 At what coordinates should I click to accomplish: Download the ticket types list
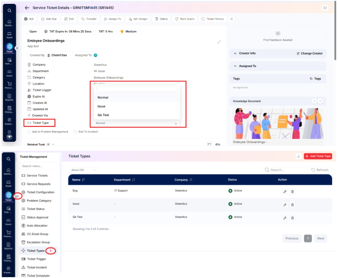[x=298, y=156]
